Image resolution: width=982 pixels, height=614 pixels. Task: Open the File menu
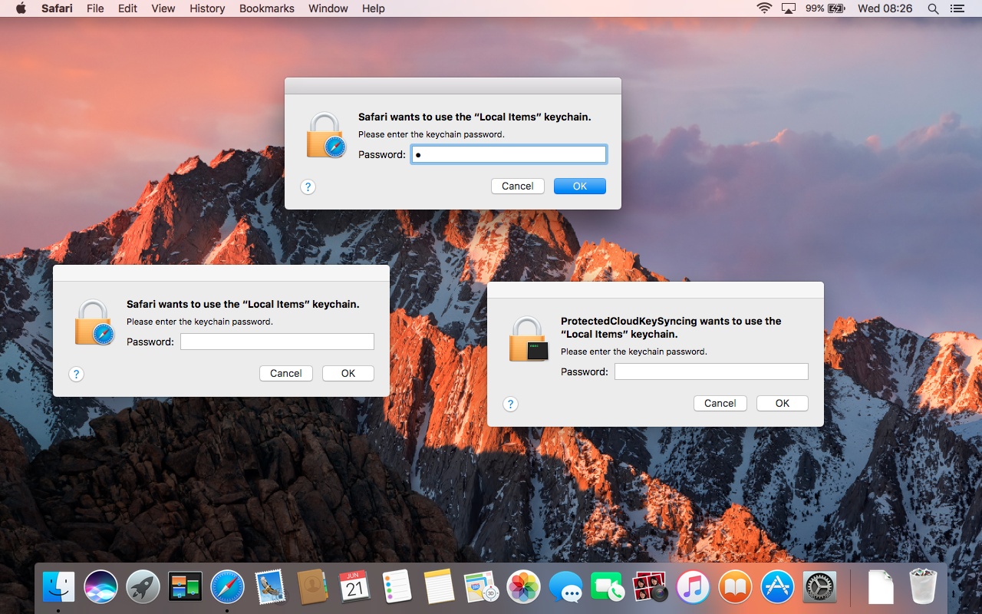click(95, 8)
